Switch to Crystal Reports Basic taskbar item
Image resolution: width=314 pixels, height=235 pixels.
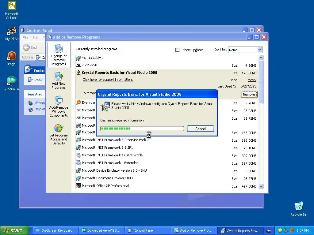[240, 231]
